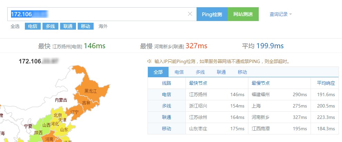Viewport: 342px width, 142px height.
Task: Click the 移动 row label in the table
Action: coord(167,129)
